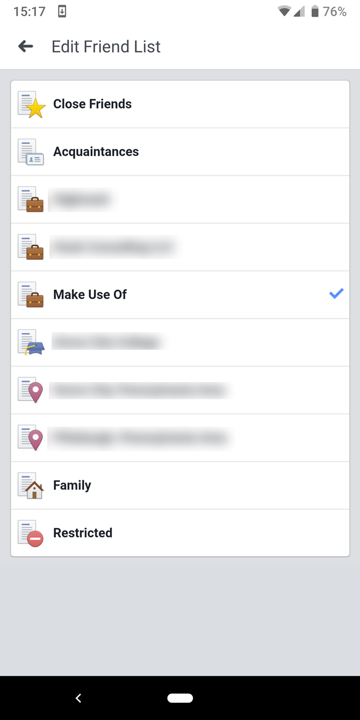Tap the Android back navigation chevron

coord(78,698)
